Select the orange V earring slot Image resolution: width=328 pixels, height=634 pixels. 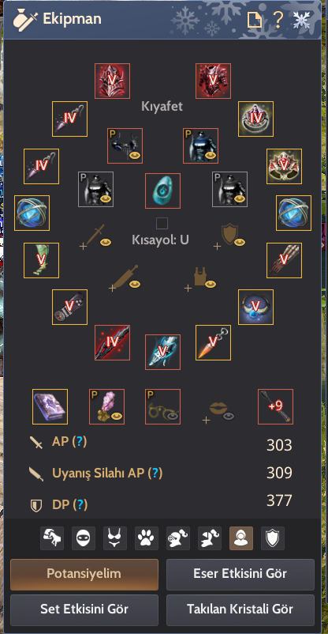tap(213, 342)
